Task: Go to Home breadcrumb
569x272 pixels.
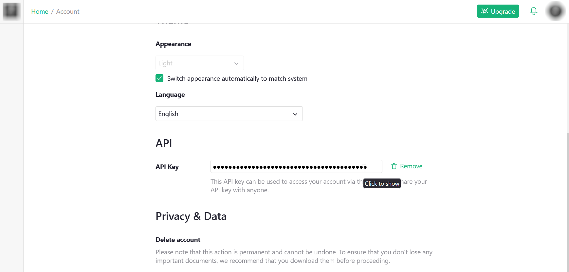Action: click(x=40, y=11)
